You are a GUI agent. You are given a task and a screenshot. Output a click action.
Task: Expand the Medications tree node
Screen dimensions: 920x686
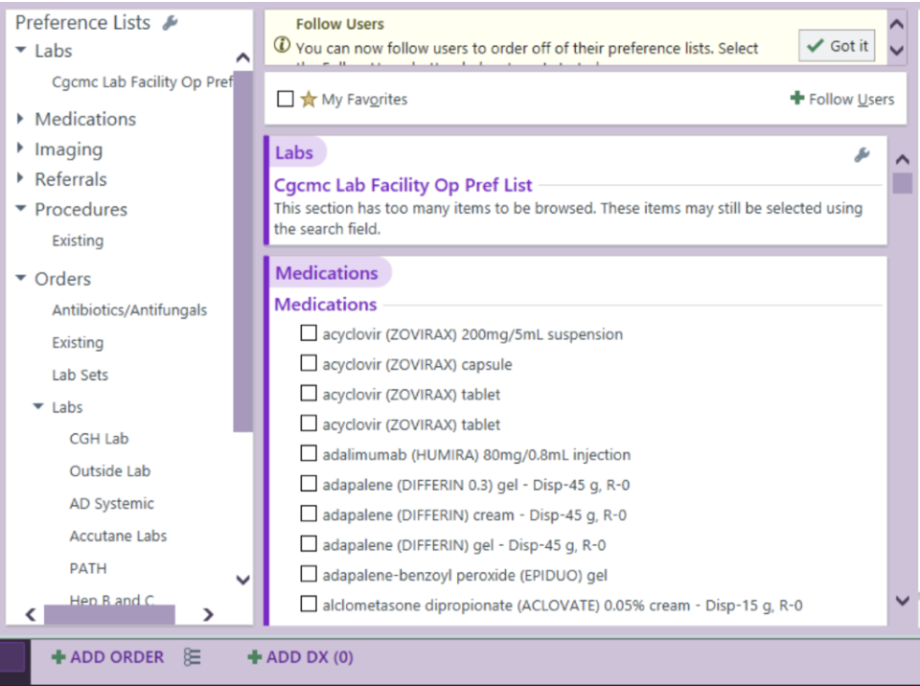20,119
